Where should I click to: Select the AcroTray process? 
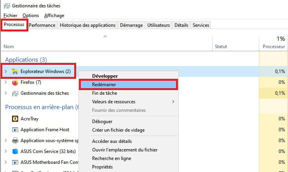pos(30,119)
